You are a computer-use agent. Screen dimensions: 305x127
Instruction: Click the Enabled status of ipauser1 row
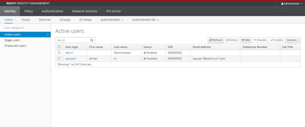[150, 58]
